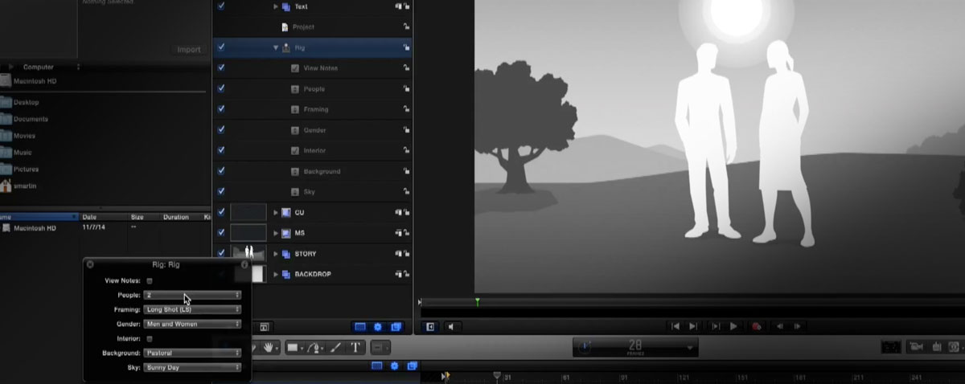Enable Interior checkbox in Rig HUD
This screenshot has width=965, height=384.
coord(150,338)
